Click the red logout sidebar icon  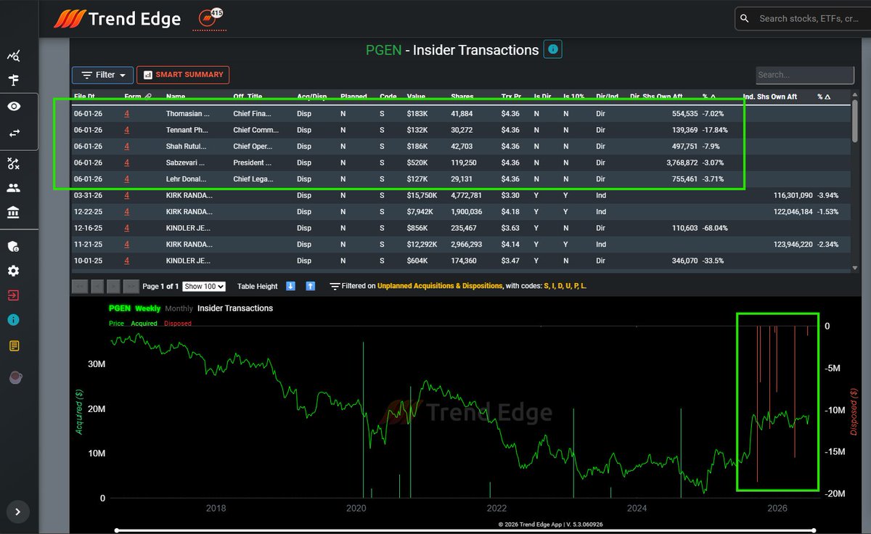[x=13, y=295]
